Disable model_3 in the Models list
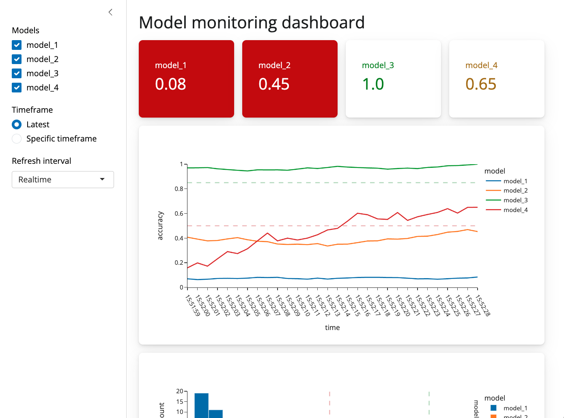This screenshot has width=564, height=418. [x=17, y=73]
